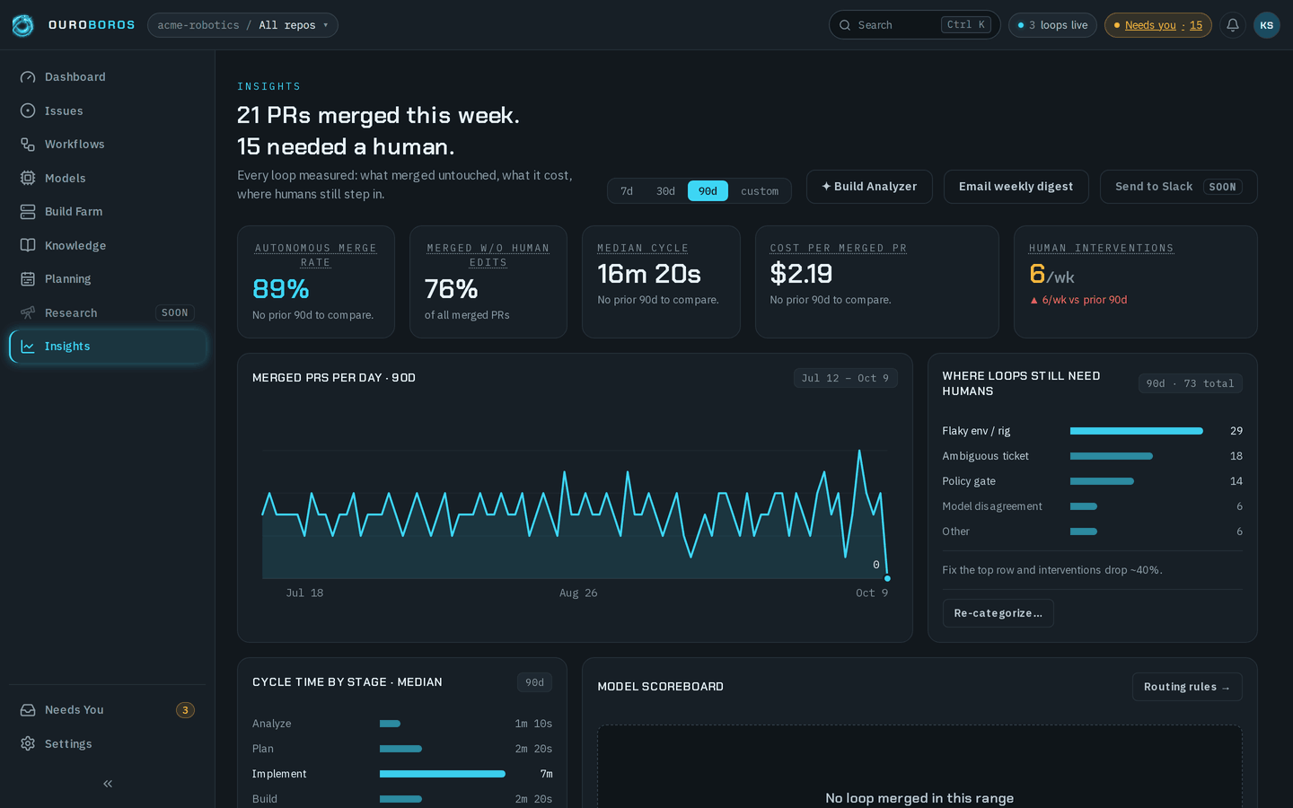Open the Needs You inbox in sidebar
The width and height of the screenshot is (1293, 808).
point(108,710)
